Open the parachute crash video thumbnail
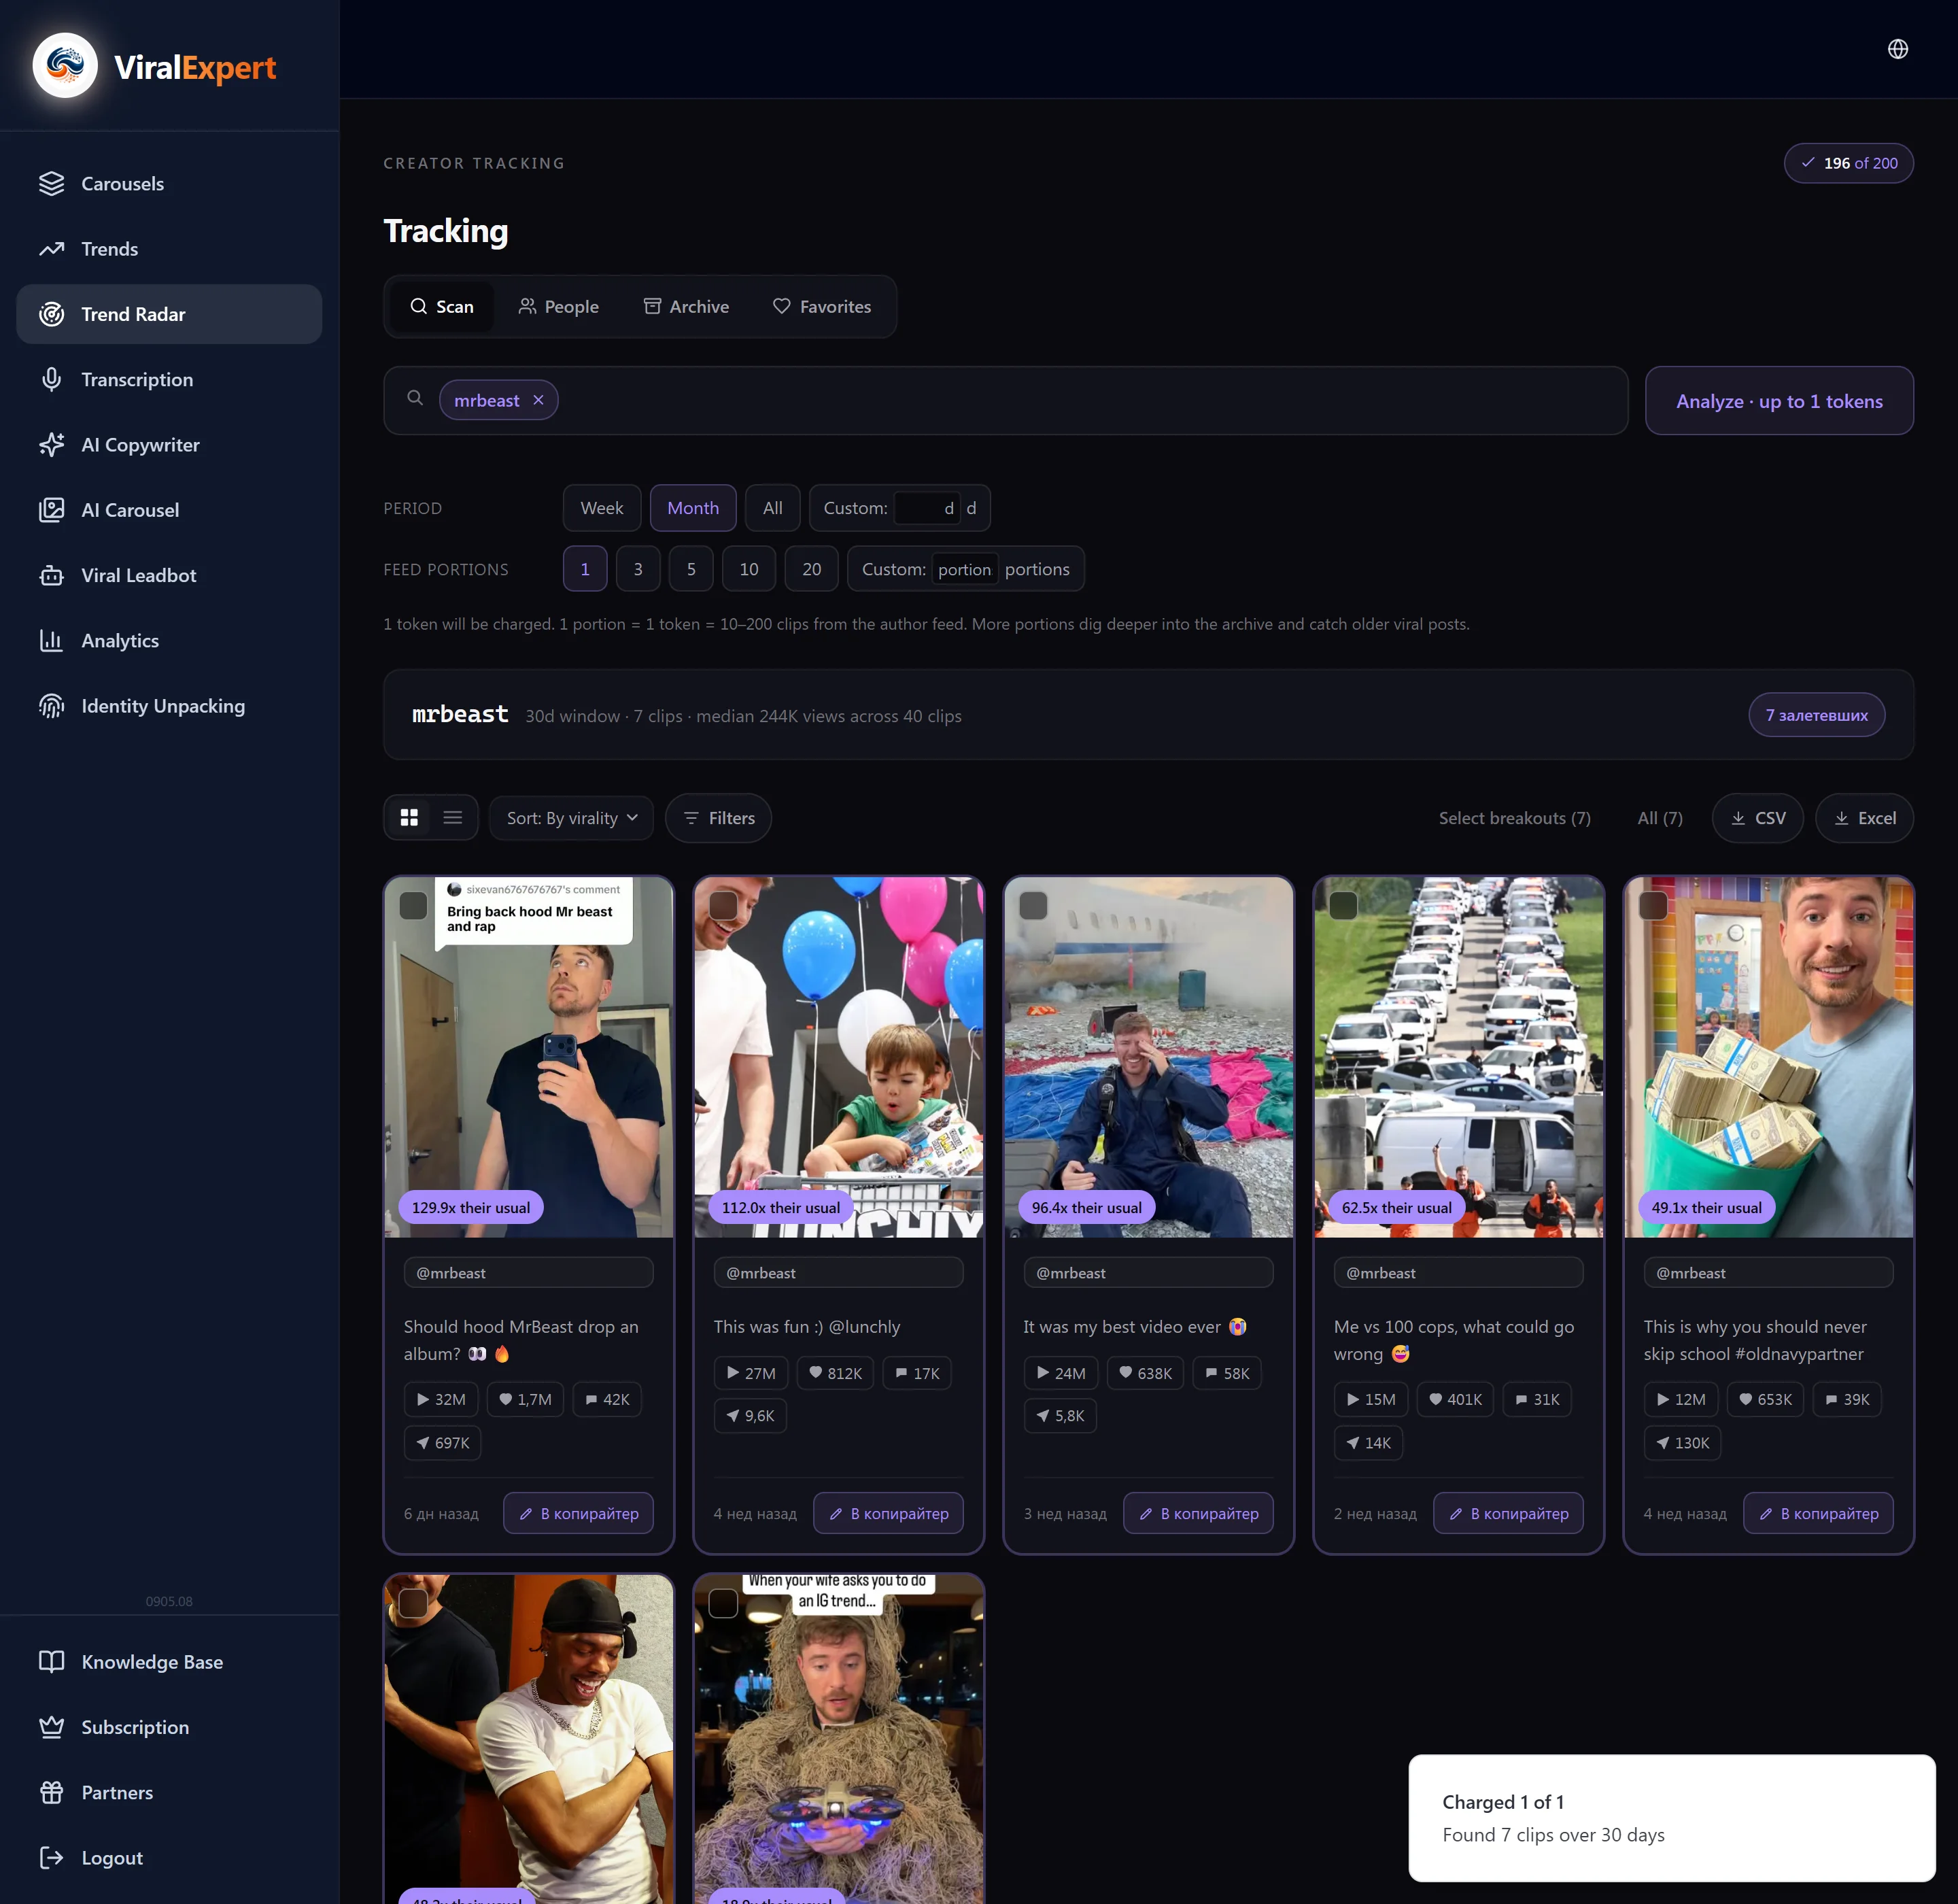 (1148, 1057)
